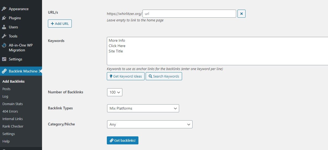Click the Get Keyword Ideas button

point(126,76)
